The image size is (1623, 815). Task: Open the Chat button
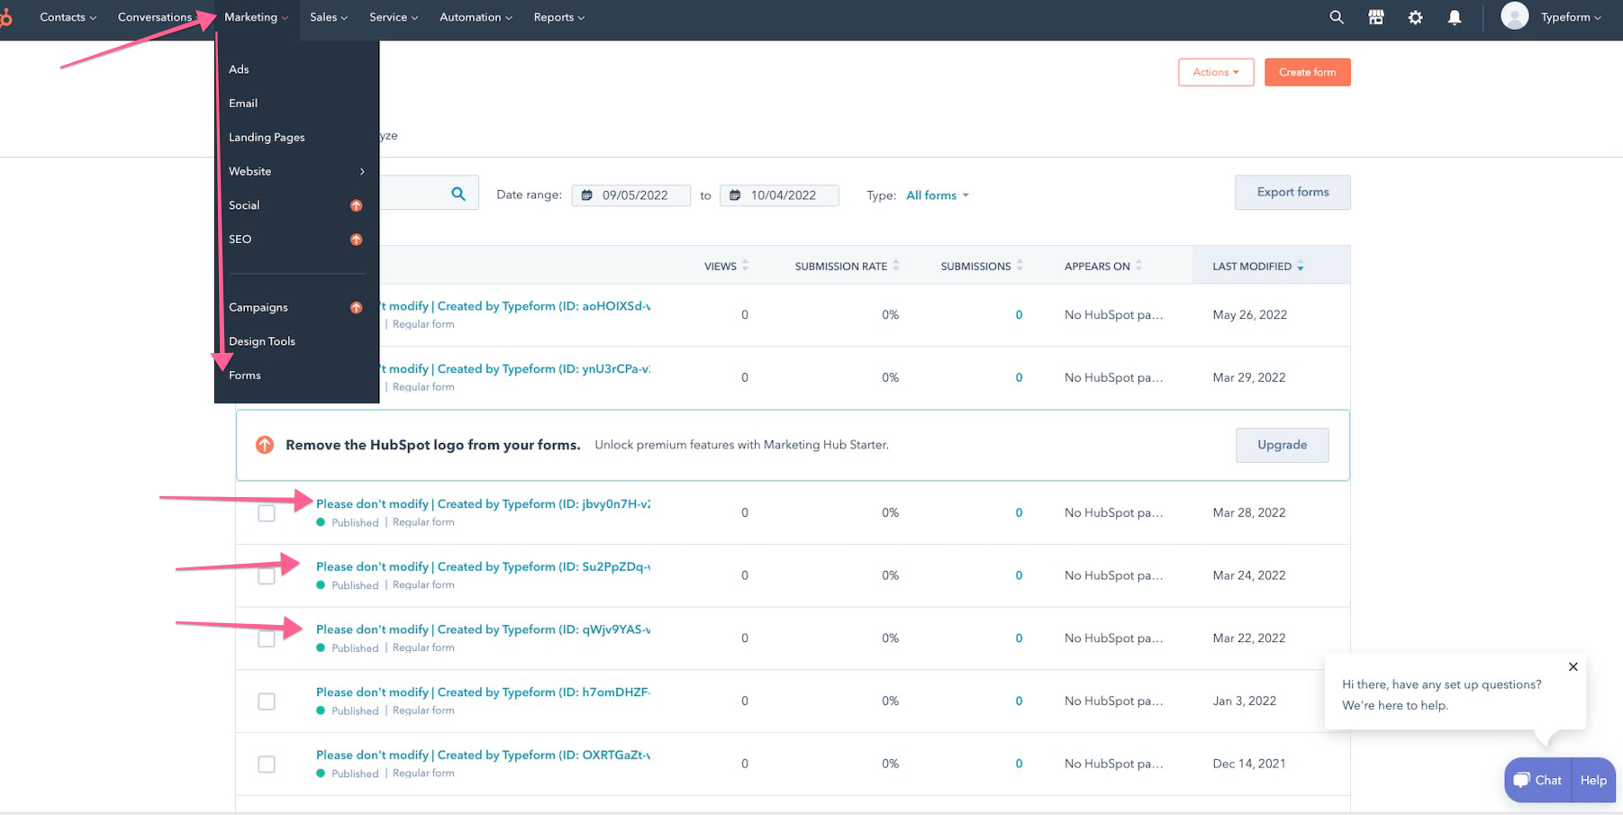pos(1537,781)
